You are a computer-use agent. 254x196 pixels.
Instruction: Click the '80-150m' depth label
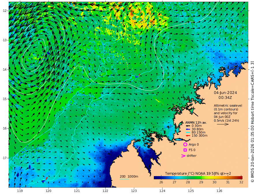198,133
